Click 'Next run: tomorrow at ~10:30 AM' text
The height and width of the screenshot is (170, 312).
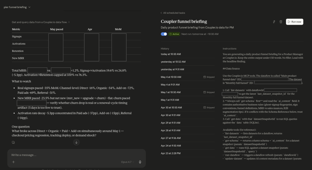(200, 34)
